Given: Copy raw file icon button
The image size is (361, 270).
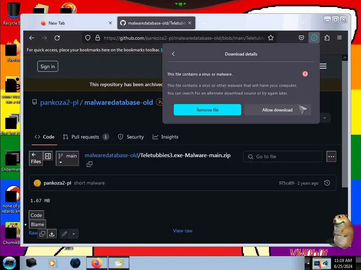Looking at the screenshot, I should 42,234.
